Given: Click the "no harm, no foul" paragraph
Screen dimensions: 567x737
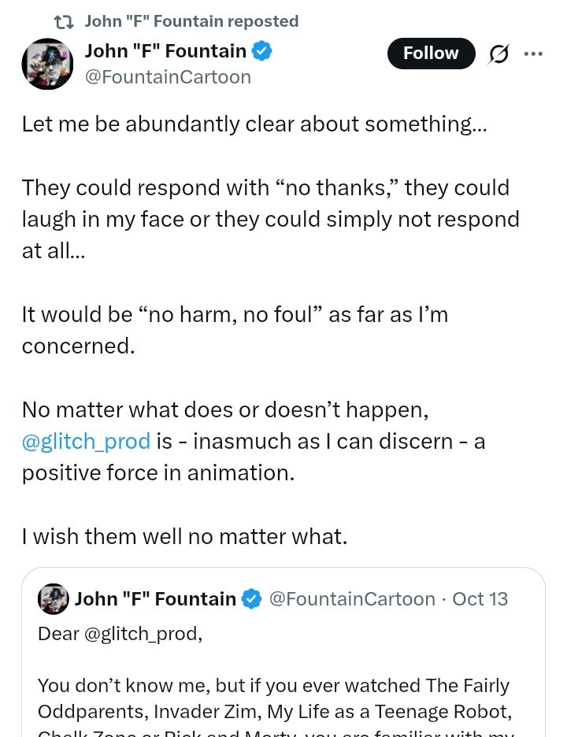Looking at the screenshot, I should point(234,330).
